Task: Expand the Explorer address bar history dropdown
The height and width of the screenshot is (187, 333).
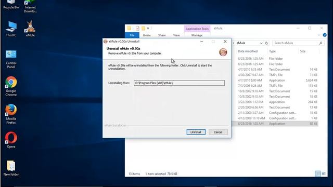Action: click(261, 43)
